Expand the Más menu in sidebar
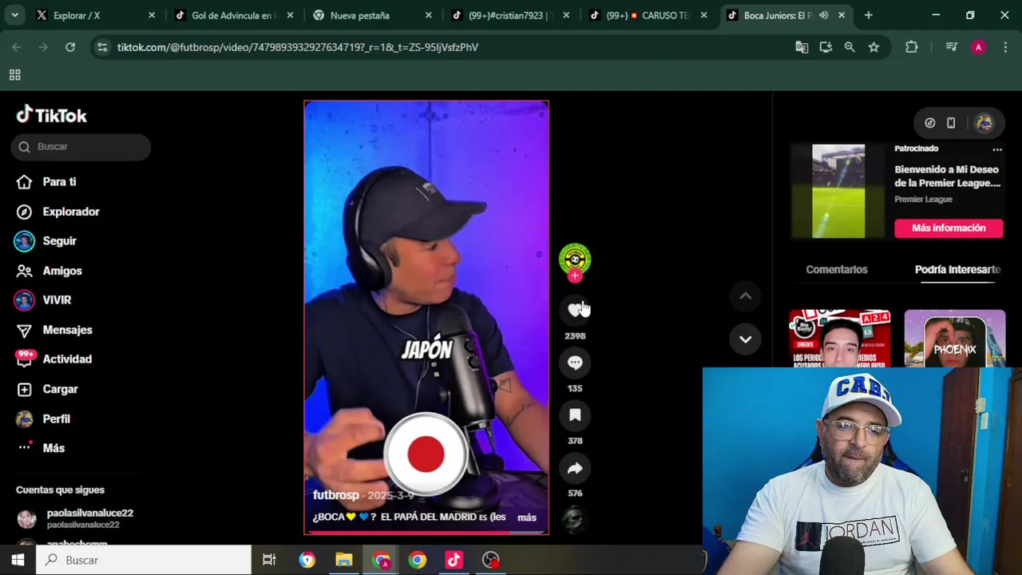 (41, 448)
